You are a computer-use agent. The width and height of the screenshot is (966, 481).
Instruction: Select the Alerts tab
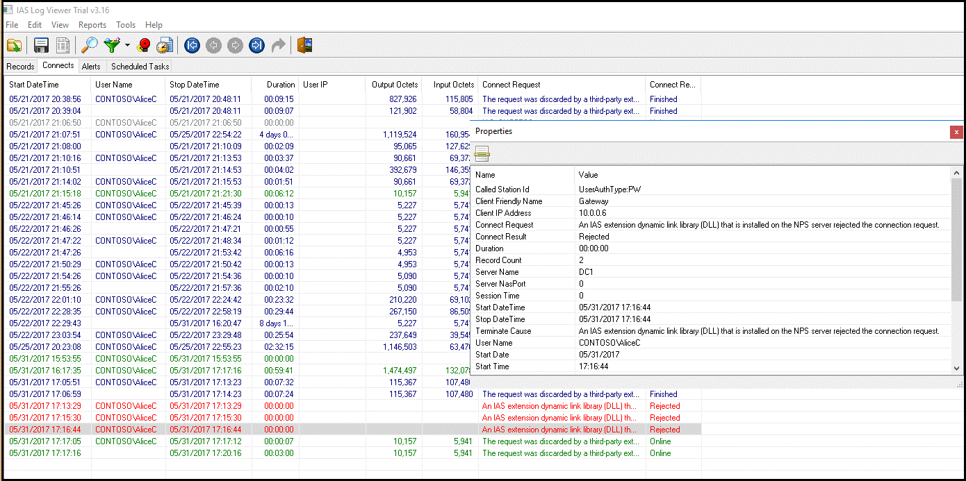91,66
